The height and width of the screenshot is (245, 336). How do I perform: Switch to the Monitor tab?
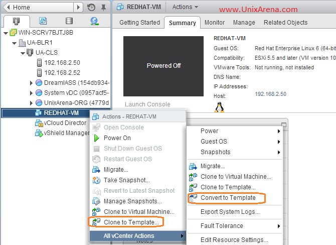pos(215,22)
